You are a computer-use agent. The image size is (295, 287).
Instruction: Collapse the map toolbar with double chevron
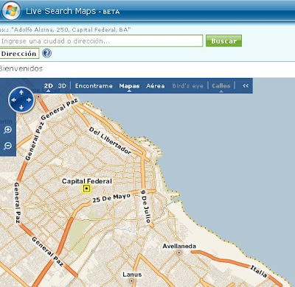click(246, 85)
